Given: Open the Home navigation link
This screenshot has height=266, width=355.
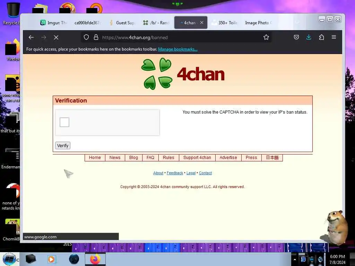Looking at the screenshot, I should coord(95,158).
